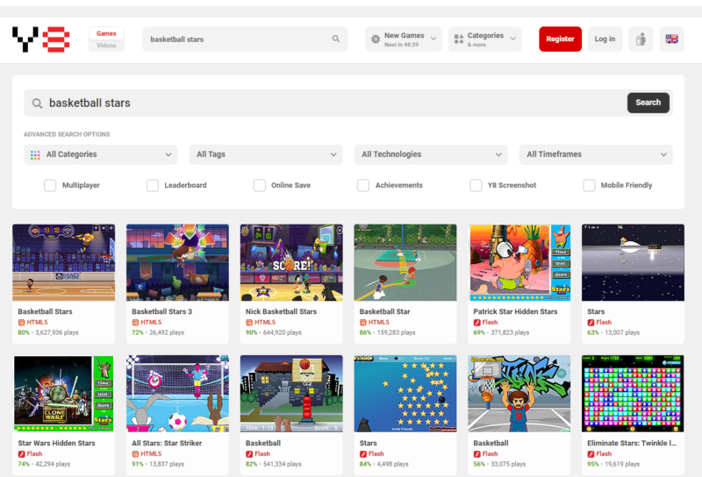Click the New Games gear icon
Image resolution: width=702 pixels, height=477 pixels.
376,39
